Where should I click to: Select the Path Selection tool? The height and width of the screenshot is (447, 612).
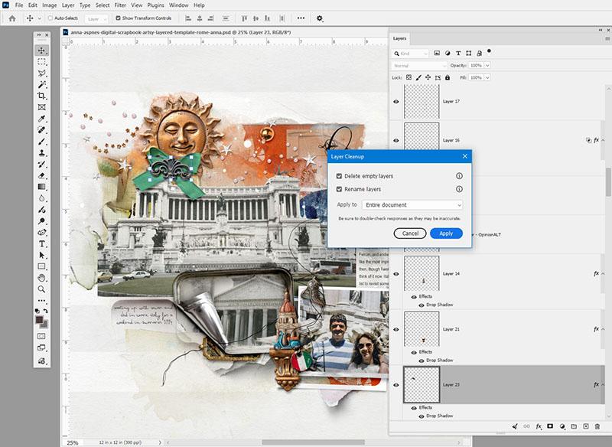tap(41, 255)
